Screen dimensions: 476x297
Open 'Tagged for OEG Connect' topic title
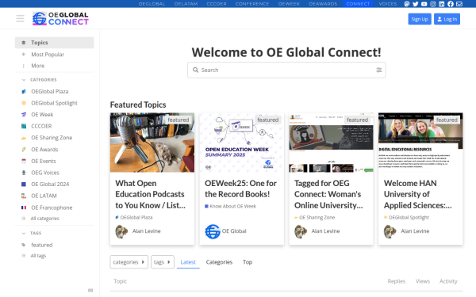(x=328, y=194)
